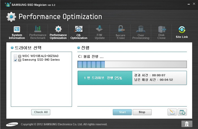The image size is (198, 129).
Task: Open F/W Update section
Action: coord(100,33)
